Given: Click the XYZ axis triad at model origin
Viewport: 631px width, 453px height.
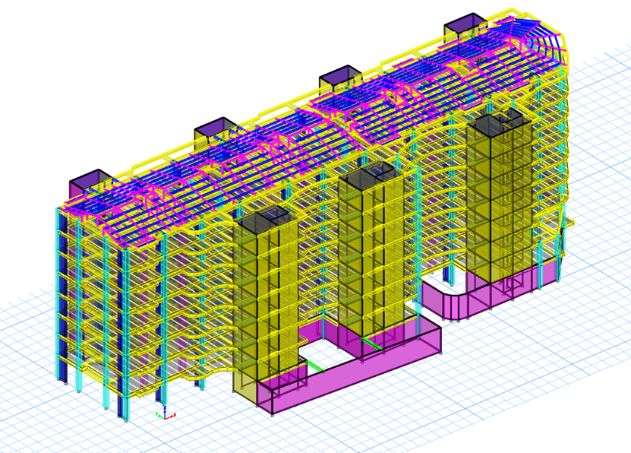Looking at the screenshot, I should click(166, 414).
